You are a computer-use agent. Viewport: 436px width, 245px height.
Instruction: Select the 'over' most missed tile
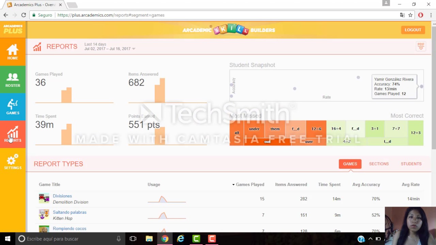click(309, 142)
